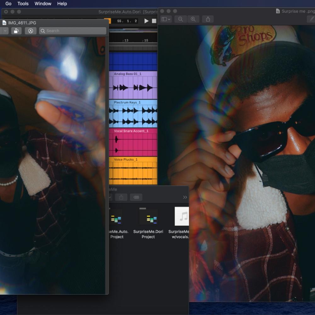
Task: Open the Tools menu
Action: coord(23,3)
